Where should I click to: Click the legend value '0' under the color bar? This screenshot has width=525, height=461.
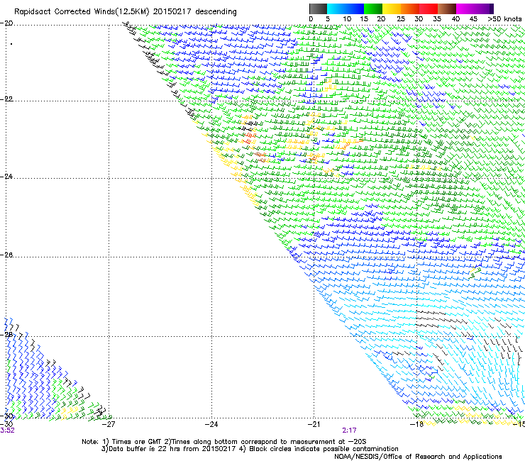311,19
